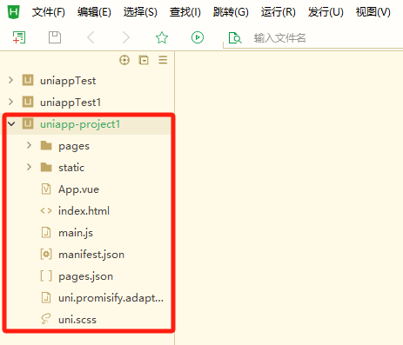Expand the uniappTest1 project
The image size is (403, 345).
pos(10,102)
